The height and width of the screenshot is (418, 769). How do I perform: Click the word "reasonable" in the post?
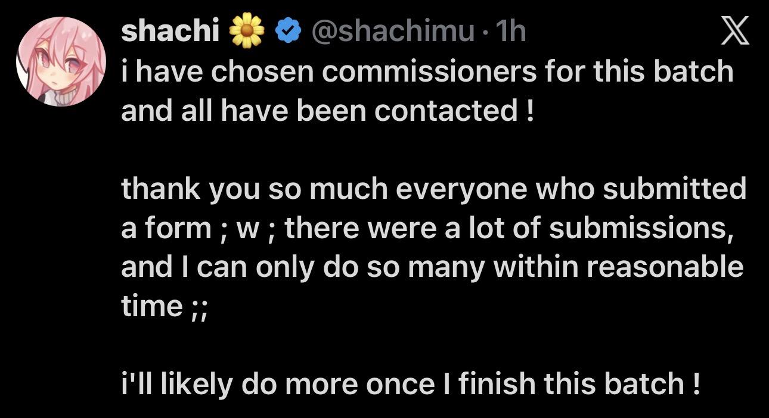pos(665,267)
